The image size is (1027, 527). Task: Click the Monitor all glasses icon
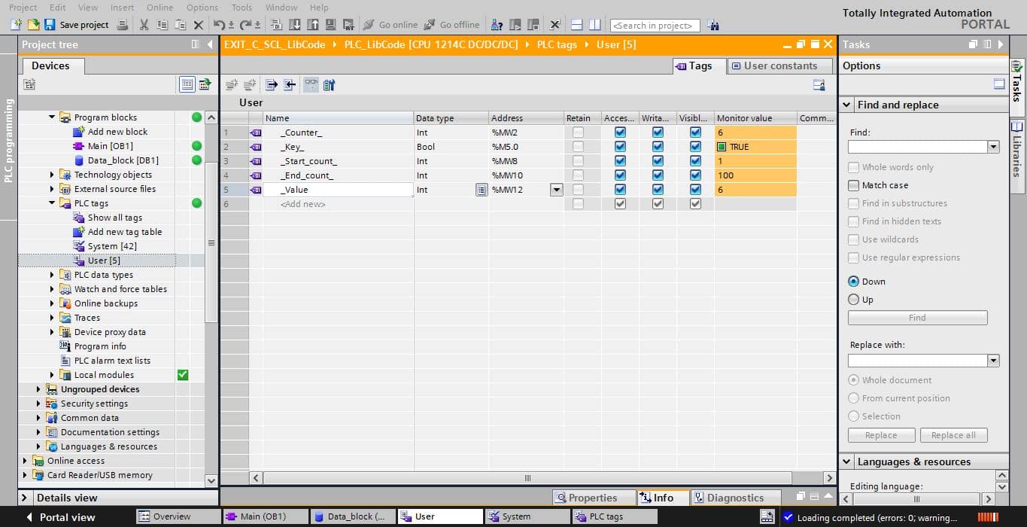(x=311, y=85)
